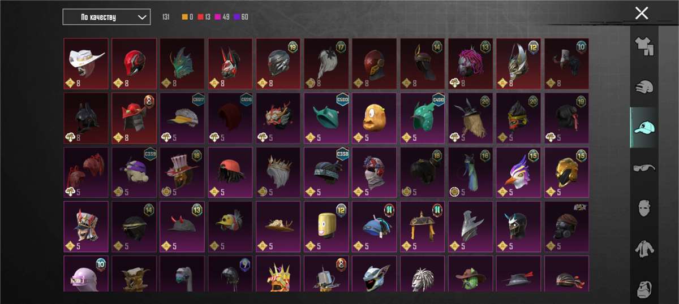Select the cap headwear category icon
This screenshot has width=679, height=304.
pyautogui.click(x=644, y=128)
